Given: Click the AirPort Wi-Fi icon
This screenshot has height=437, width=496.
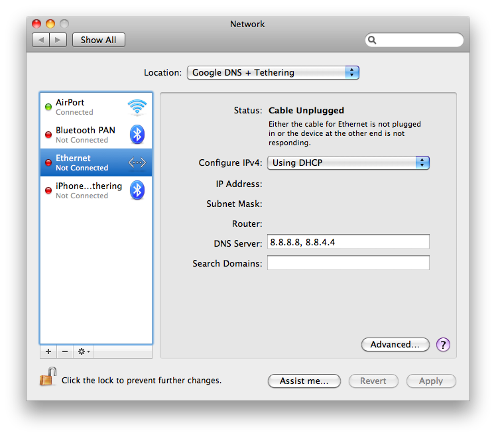Looking at the screenshot, I should [x=137, y=107].
